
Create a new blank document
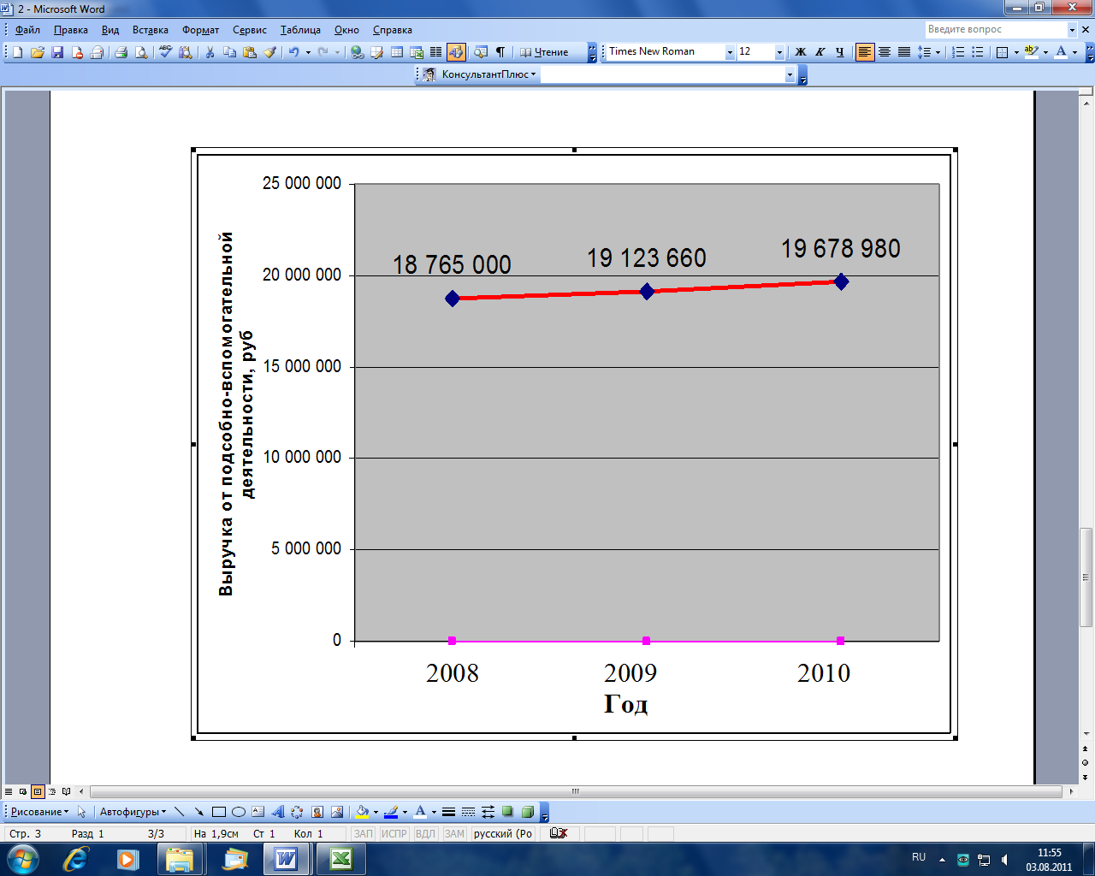(x=17, y=52)
